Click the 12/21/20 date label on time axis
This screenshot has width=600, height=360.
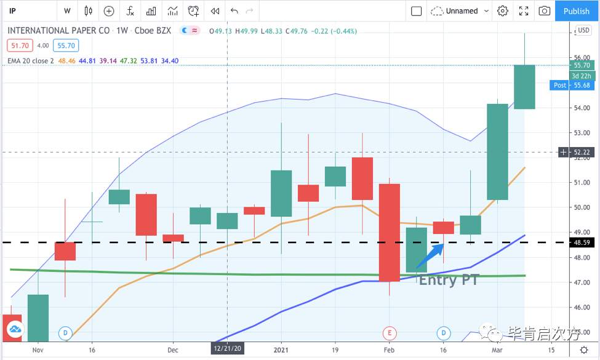pyautogui.click(x=227, y=348)
